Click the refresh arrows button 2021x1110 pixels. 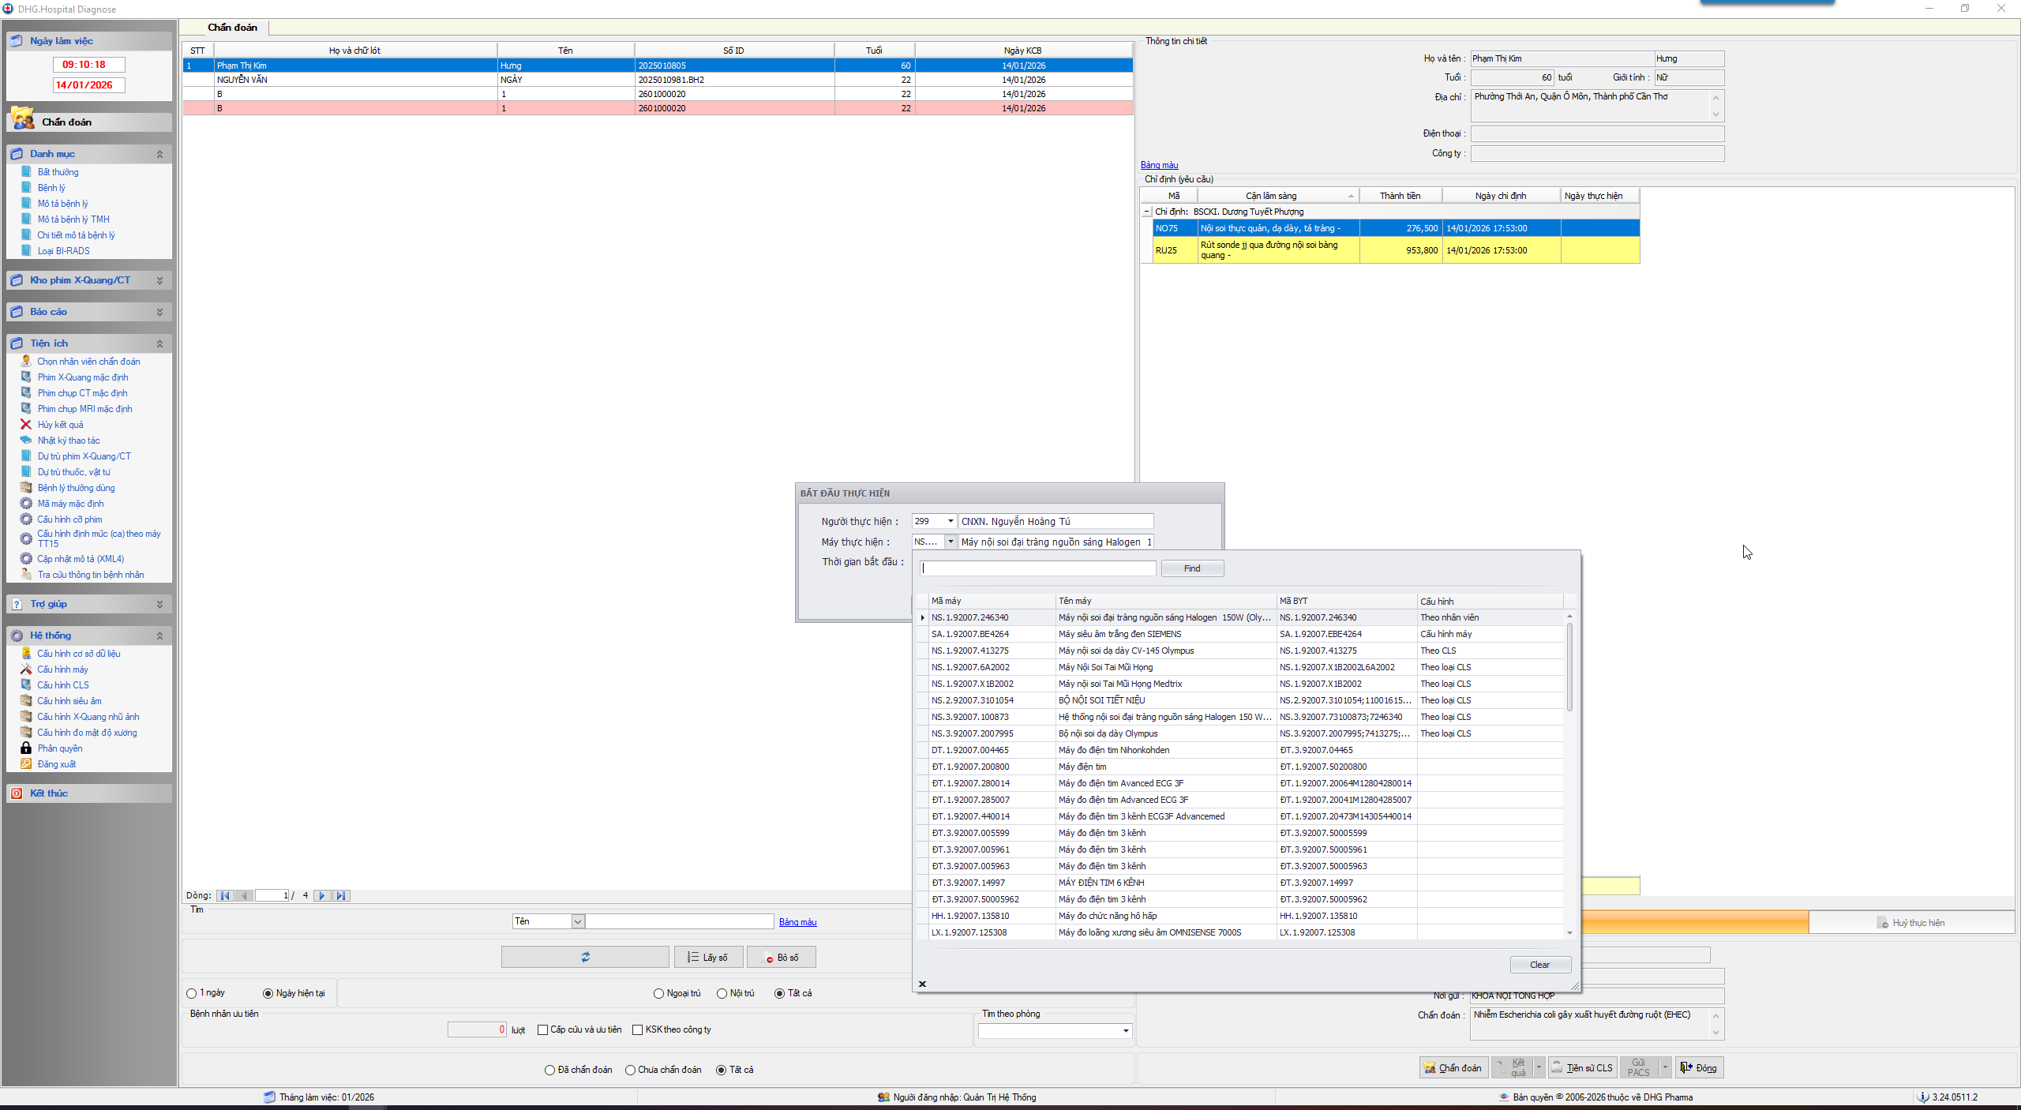tap(585, 957)
